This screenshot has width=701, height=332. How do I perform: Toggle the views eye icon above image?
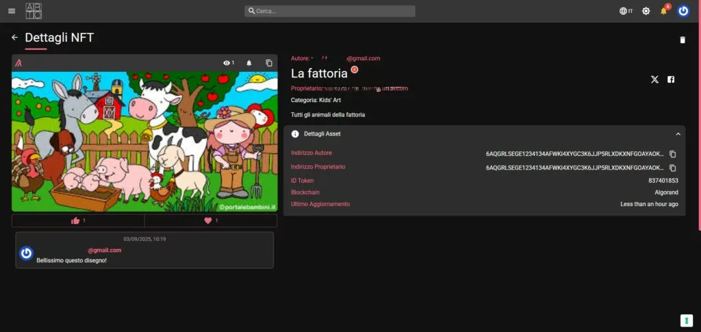point(228,63)
